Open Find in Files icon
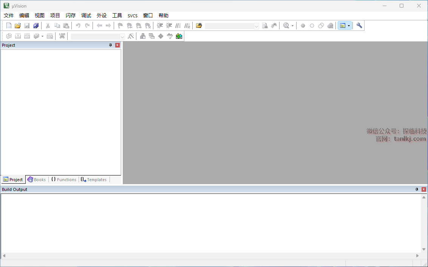The image size is (428, 267). click(199, 26)
